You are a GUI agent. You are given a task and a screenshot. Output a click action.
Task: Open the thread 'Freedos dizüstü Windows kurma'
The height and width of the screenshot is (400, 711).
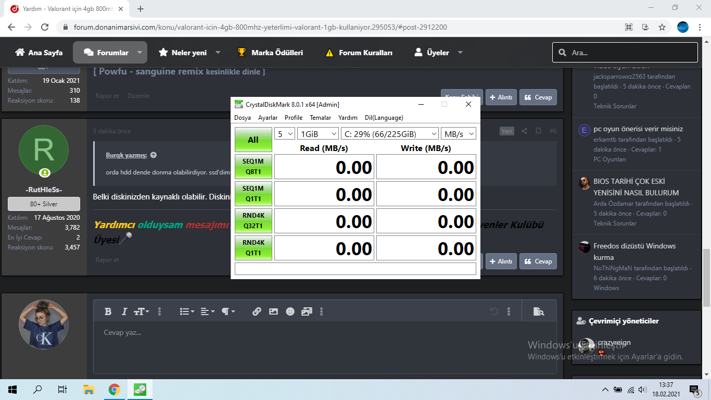coord(634,252)
